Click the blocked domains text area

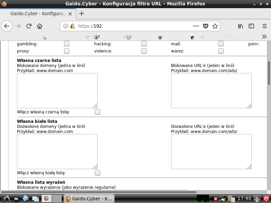pos(57,90)
